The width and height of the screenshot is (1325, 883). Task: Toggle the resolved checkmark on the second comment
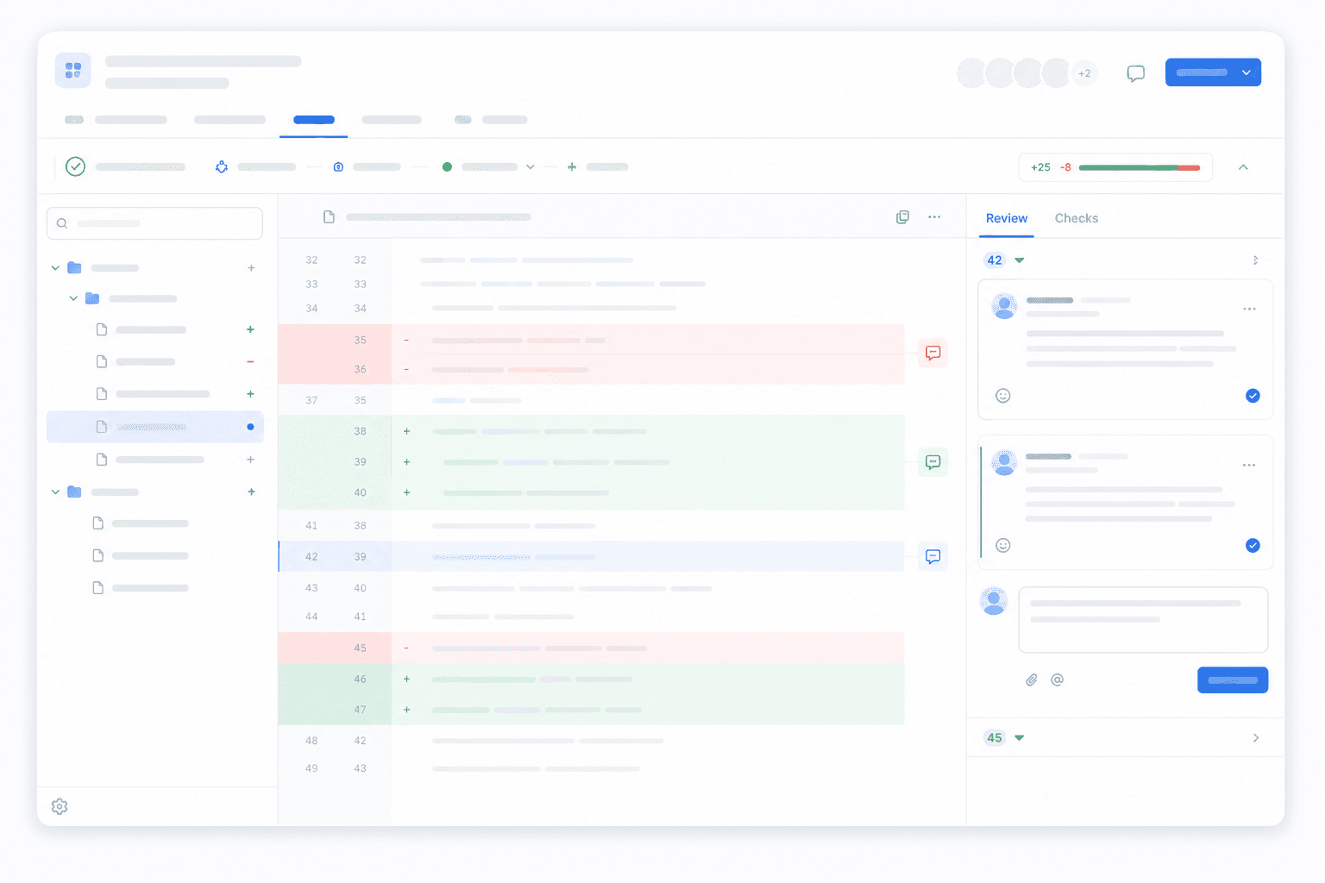[1253, 545]
